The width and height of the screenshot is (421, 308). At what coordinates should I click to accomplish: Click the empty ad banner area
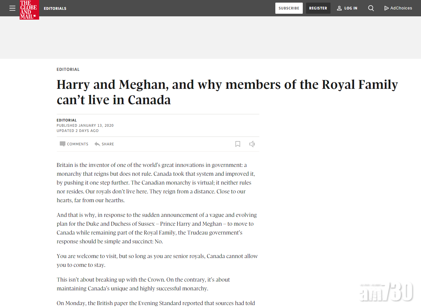pyautogui.click(x=210, y=38)
